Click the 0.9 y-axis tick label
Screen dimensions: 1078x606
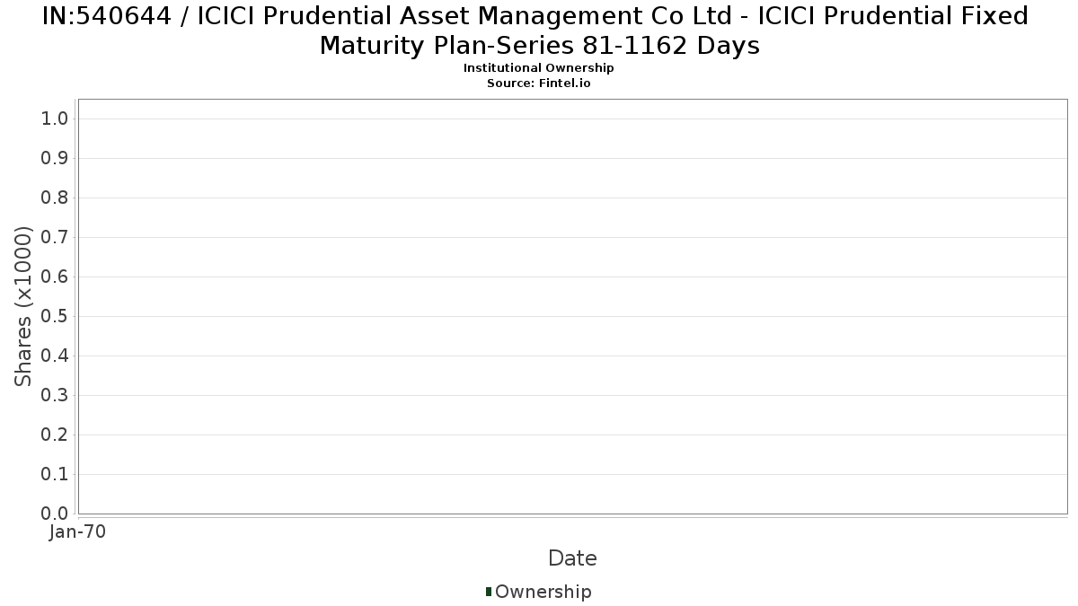point(56,159)
